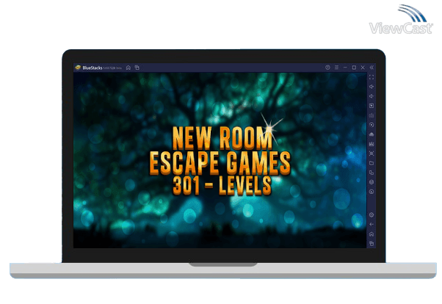
Task: Click the '301 - LEVELS' text
Action: pyautogui.click(x=222, y=186)
